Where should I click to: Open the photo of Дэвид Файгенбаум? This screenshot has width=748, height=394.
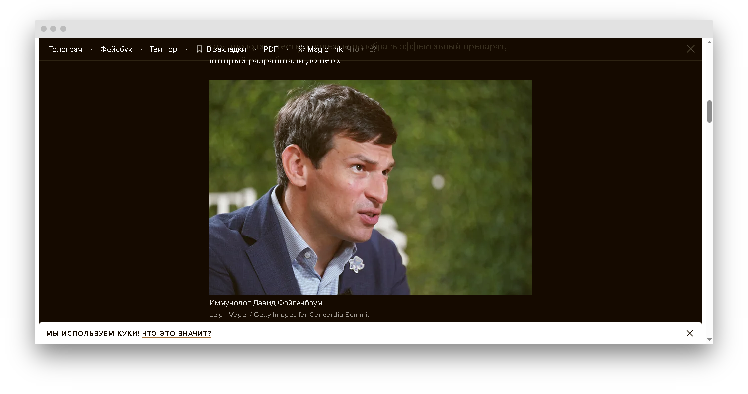point(371,187)
